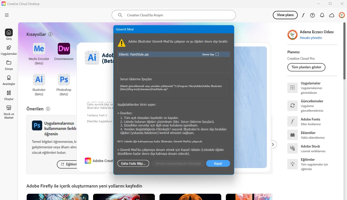Click Kapat button in Güvenli Mod dialog
This screenshot has width=347, height=200.
218,163
